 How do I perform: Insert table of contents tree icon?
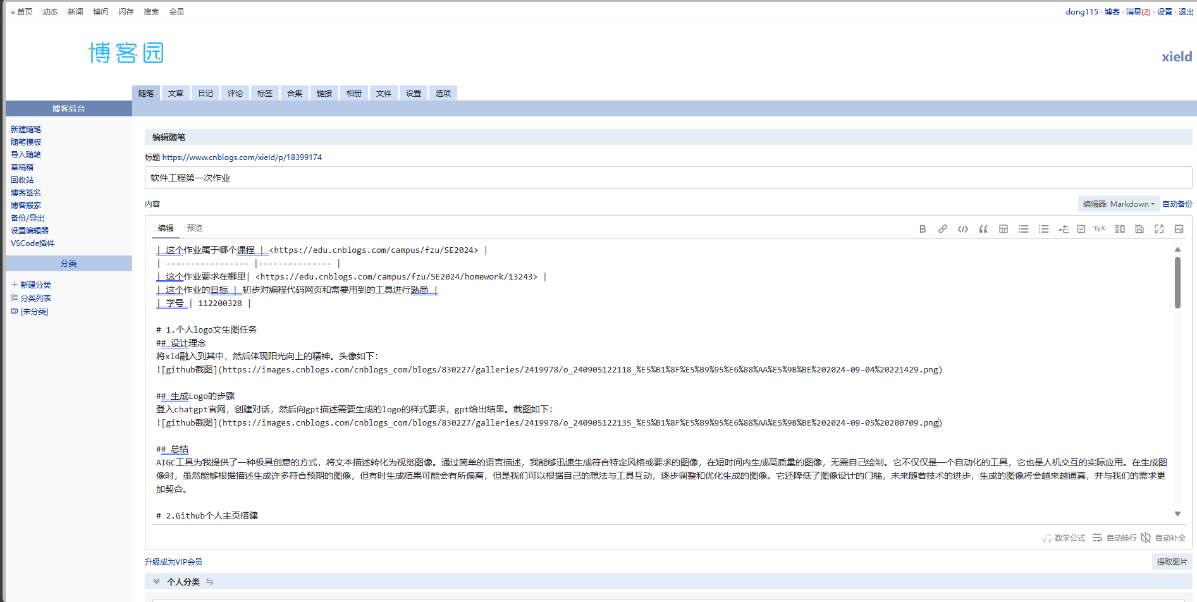(1064, 229)
